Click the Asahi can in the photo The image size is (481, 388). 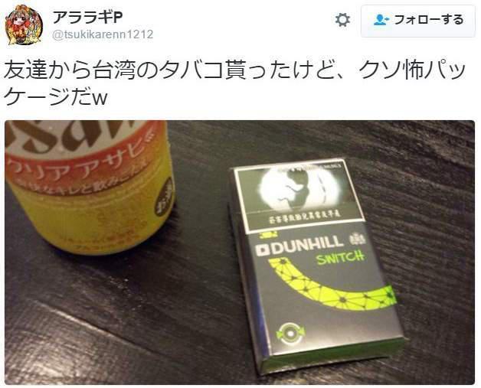tap(90, 187)
